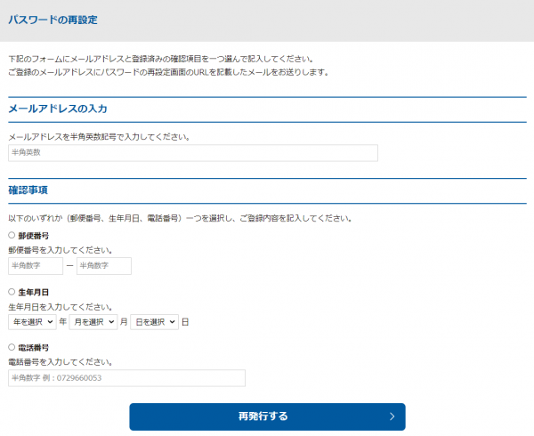
Task: Enable the 電話番号 radio option
Action: coord(12,348)
